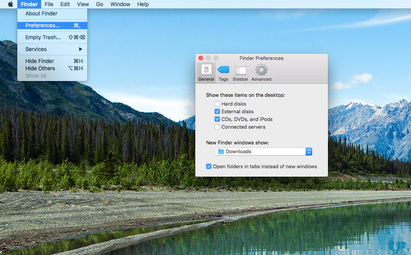Close the Finder Preferences window

tap(201, 58)
